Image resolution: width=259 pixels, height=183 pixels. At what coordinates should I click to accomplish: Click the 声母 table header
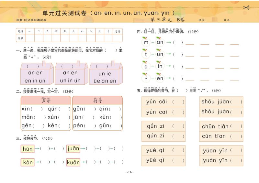point(46,100)
